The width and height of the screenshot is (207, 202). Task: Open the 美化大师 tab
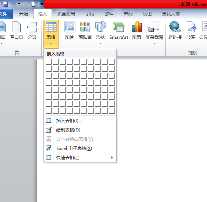coord(171,14)
